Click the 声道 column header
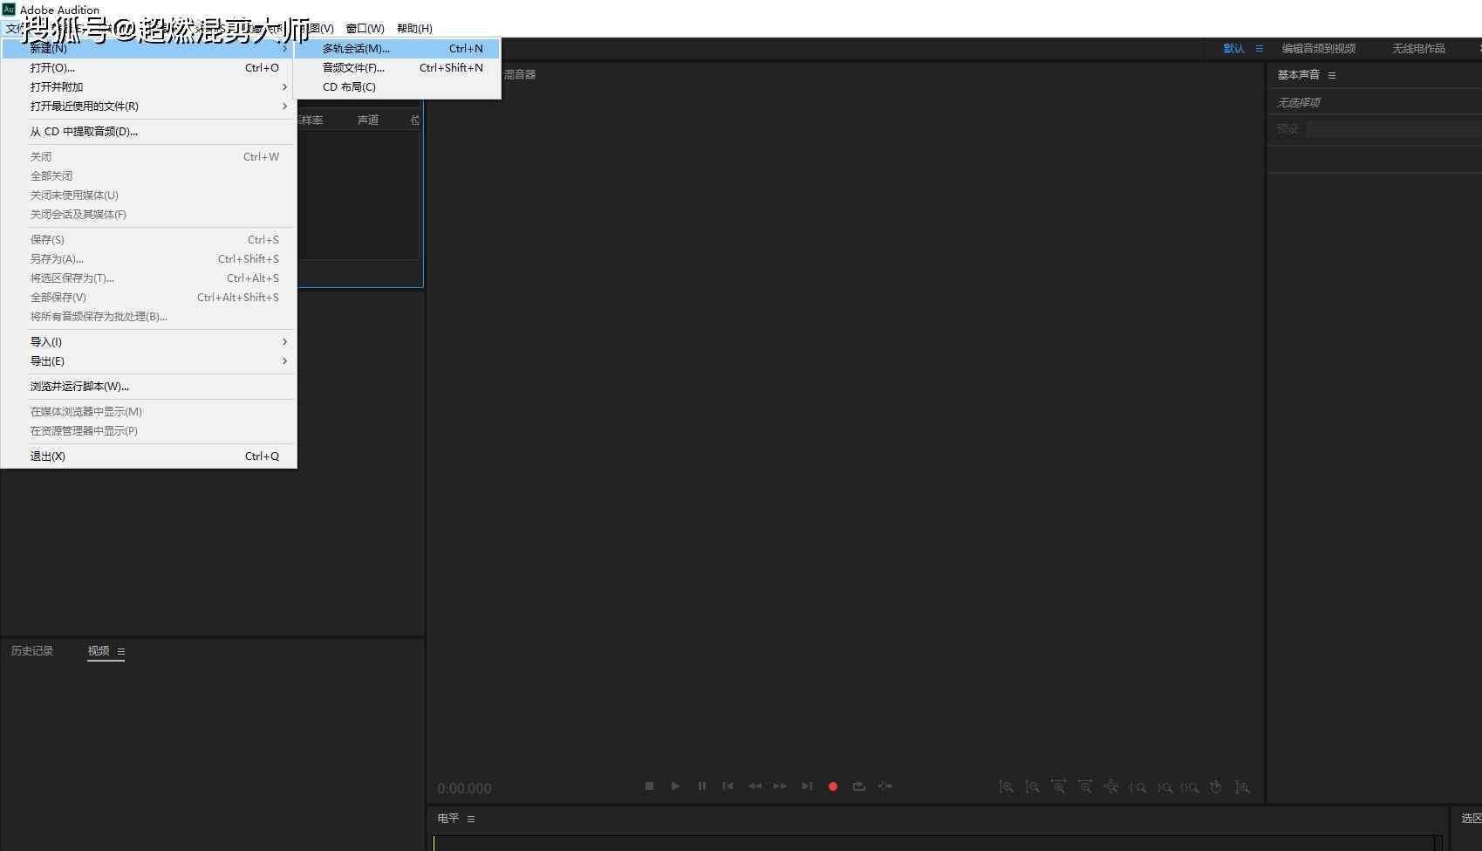 click(368, 120)
